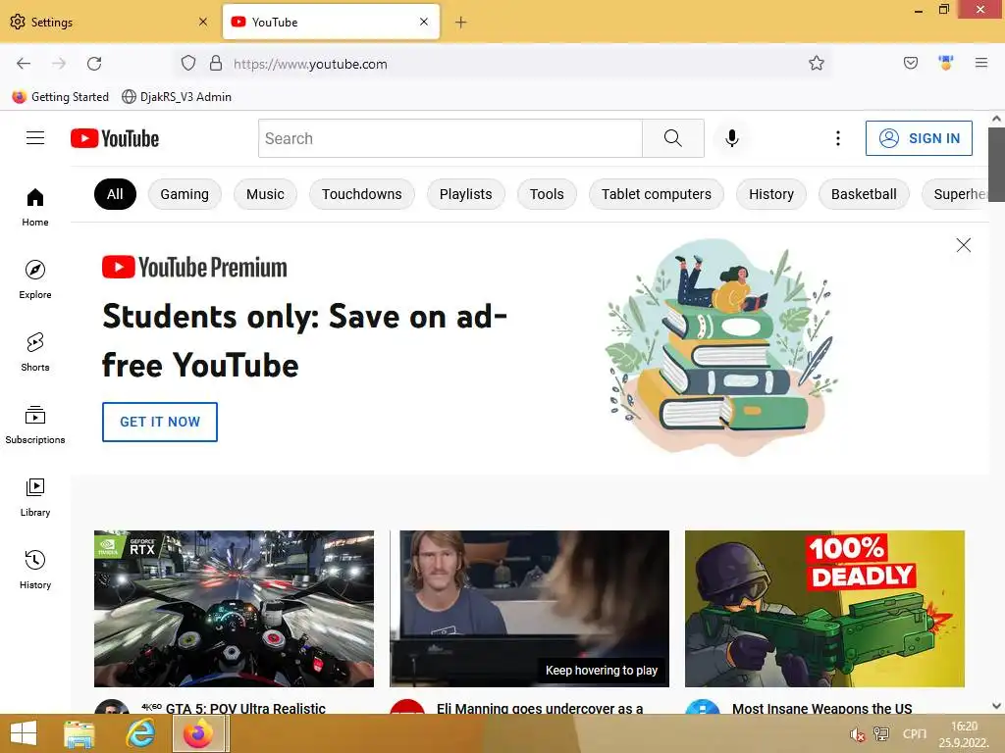Screen dimensions: 1005x753
Task: Select the Tablet computers chip
Action: 657,194
